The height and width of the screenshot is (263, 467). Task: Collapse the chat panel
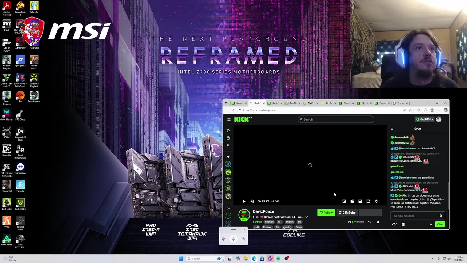coord(392,129)
